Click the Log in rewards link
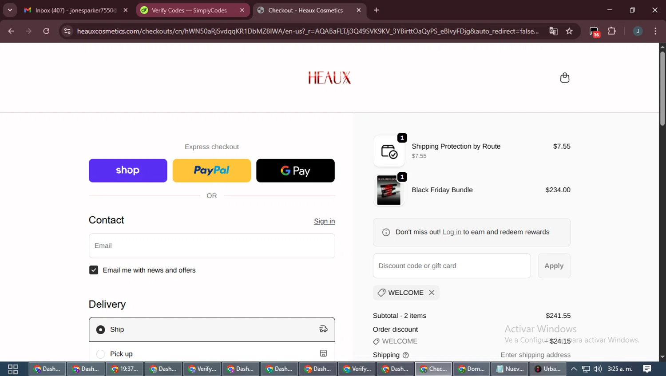 click(452, 232)
